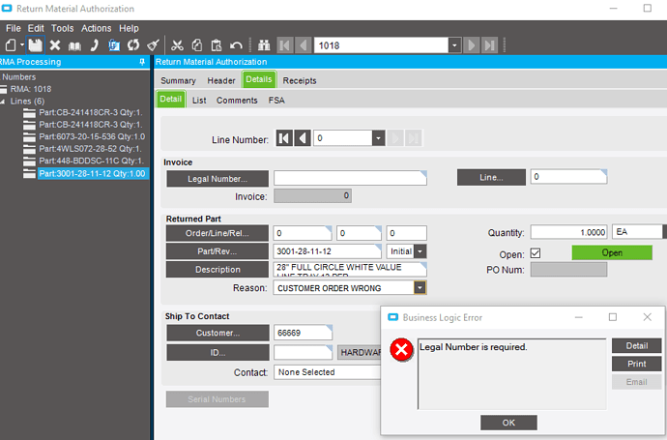The image size is (667, 440).
Task: Open the revision Initial dropdown
Action: [x=420, y=251]
